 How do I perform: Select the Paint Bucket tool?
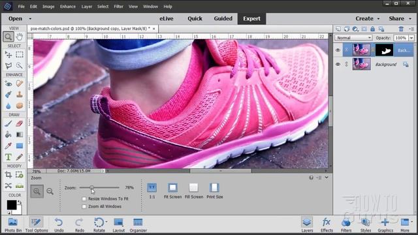(8, 134)
